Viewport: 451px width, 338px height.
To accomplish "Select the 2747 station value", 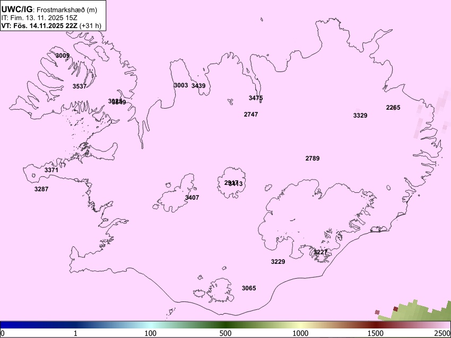I will (251, 114).
